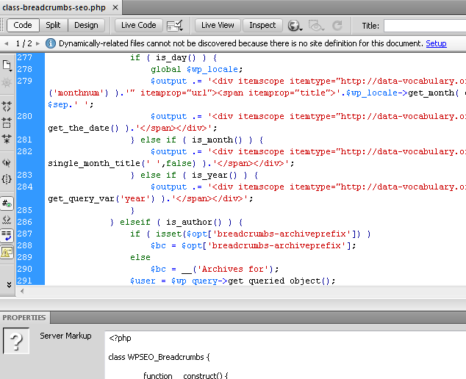Click line number 286
This screenshot has width=466, height=379.
(x=24, y=222)
